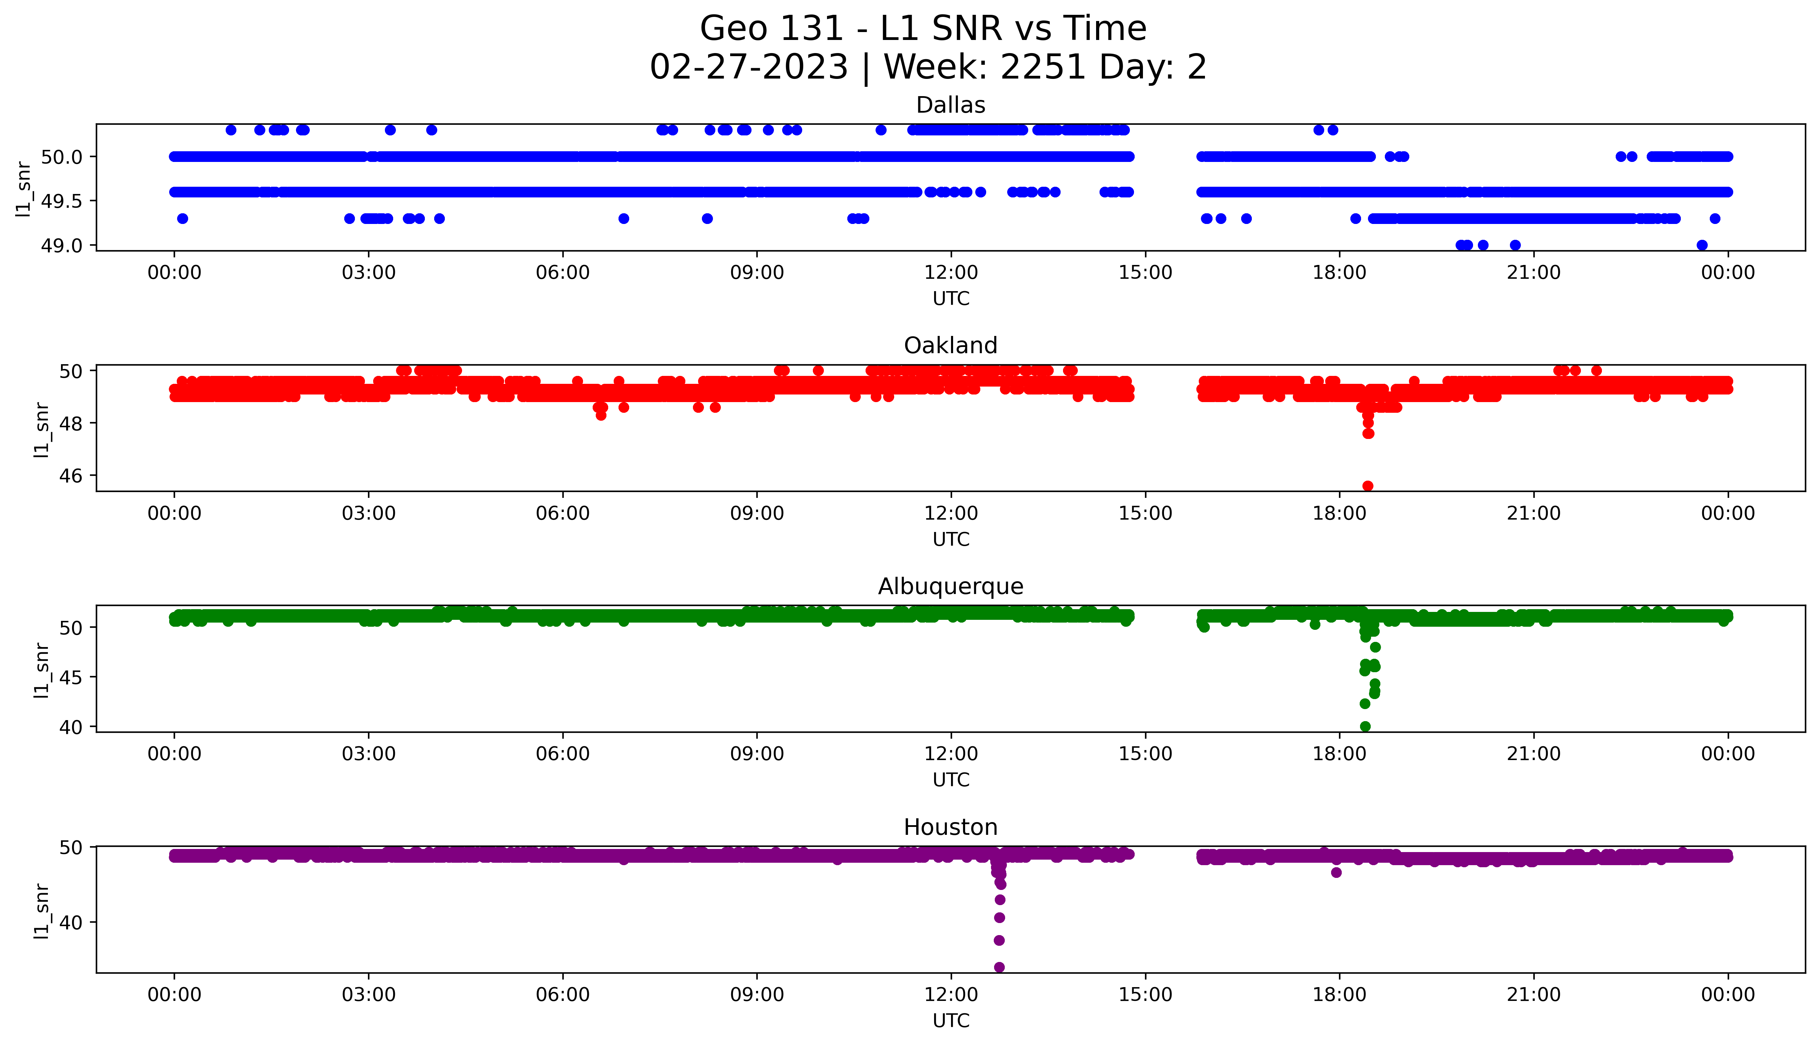1819x1045 pixels.
Task: Click the 48 y-tick on the Oakland plot
Action: point(72,423)
